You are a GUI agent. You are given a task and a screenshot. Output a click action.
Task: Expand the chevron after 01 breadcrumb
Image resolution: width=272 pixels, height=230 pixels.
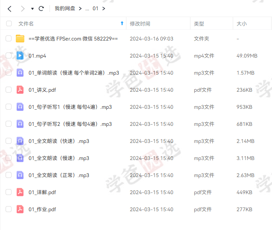click(104, 9)
